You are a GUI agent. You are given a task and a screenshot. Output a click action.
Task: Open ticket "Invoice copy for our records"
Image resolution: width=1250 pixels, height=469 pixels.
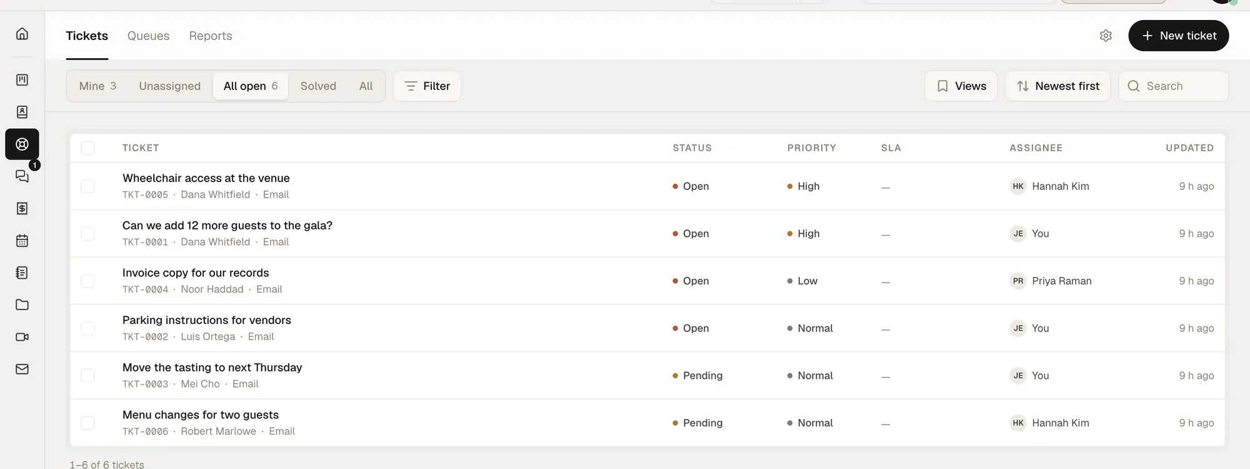coord(196,273)
